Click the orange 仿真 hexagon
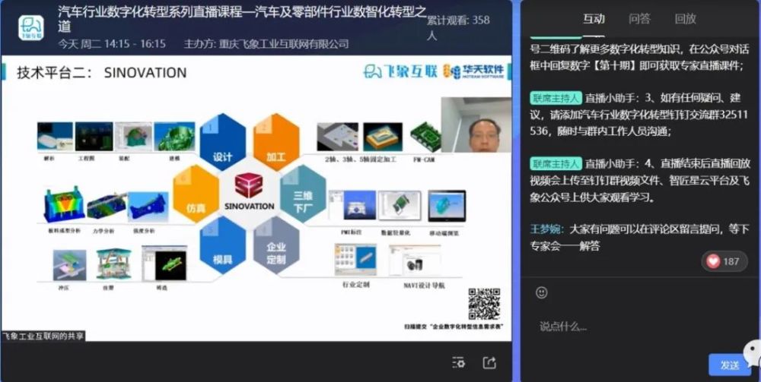The height and width of the screenshot is (382, 761). (x=196, y=193)
